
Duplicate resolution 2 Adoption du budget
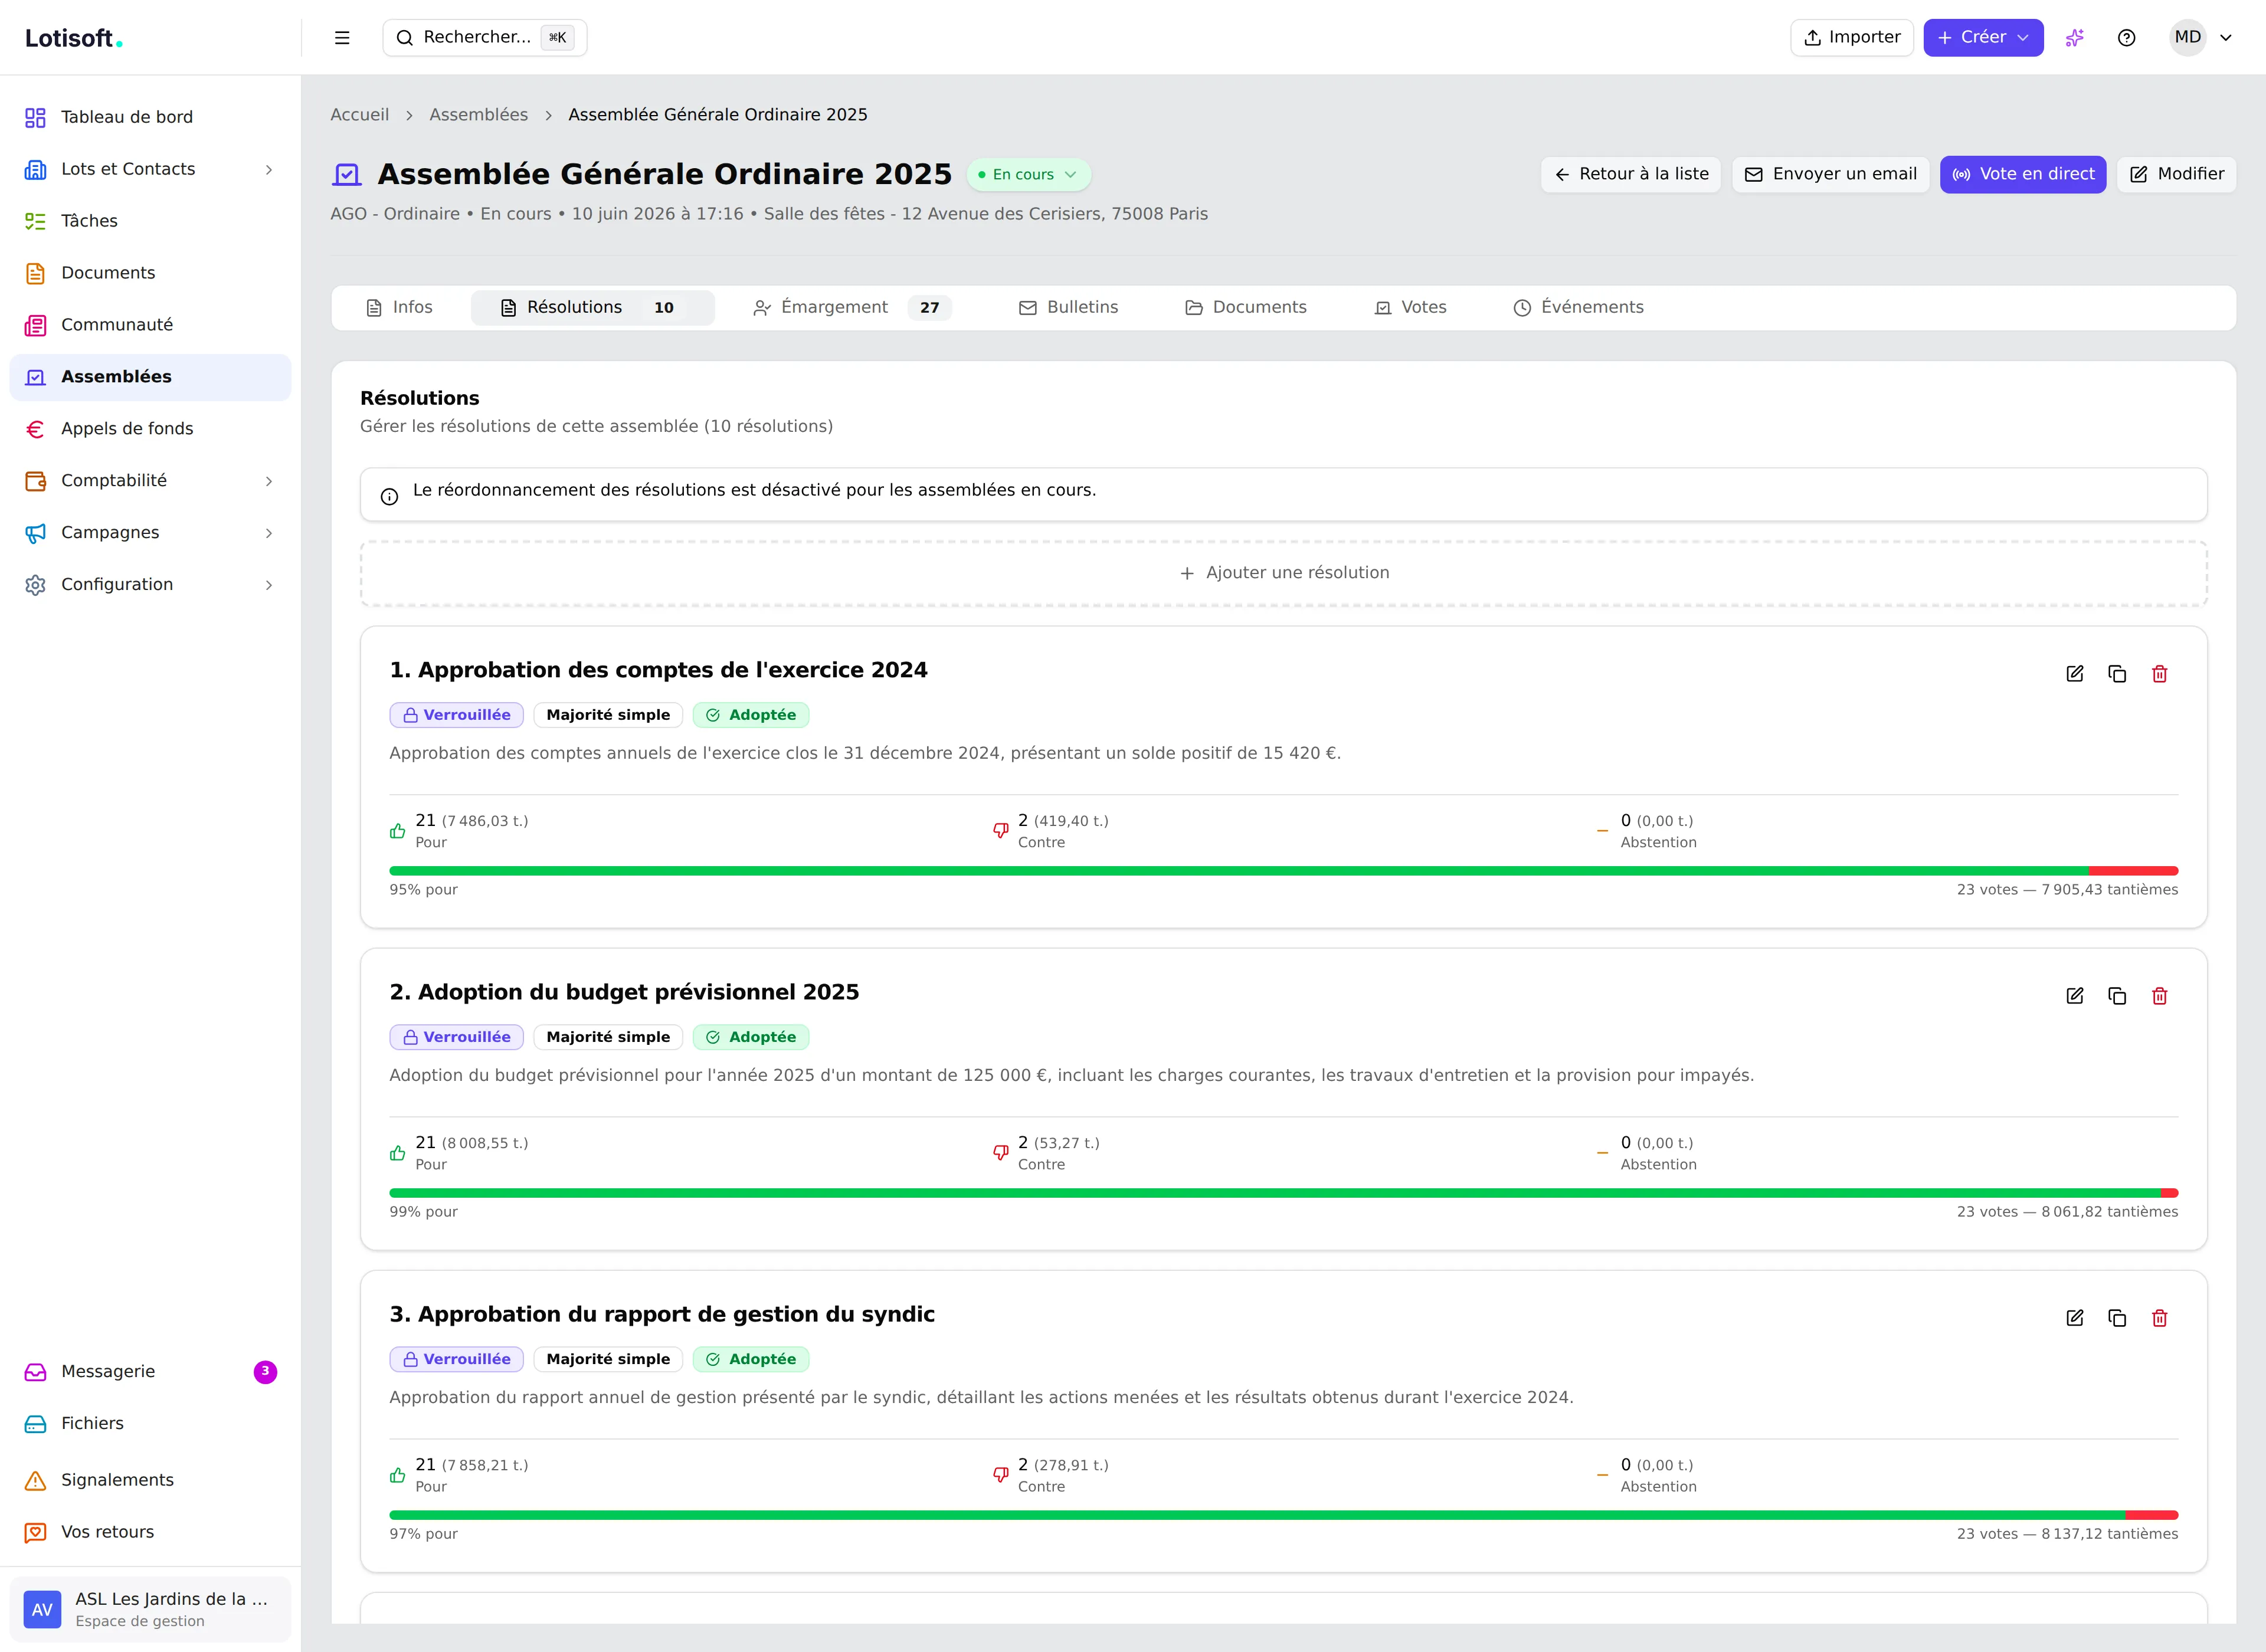[2117, 996]
